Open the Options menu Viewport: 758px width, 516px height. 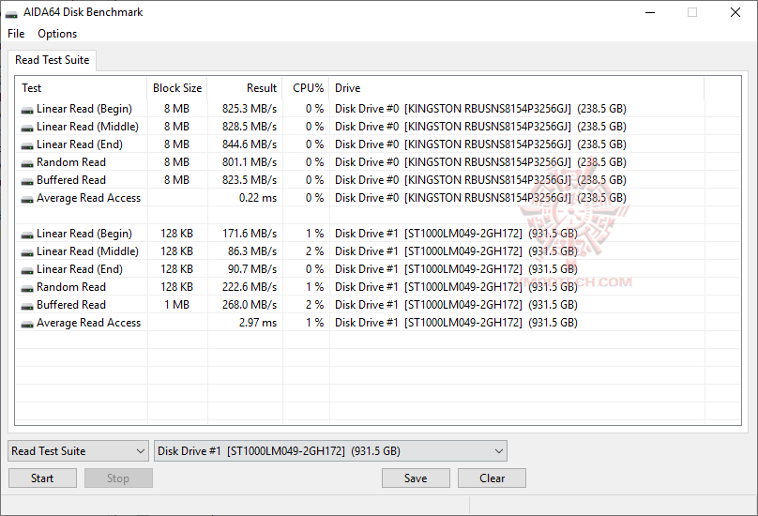coord(57,34)
